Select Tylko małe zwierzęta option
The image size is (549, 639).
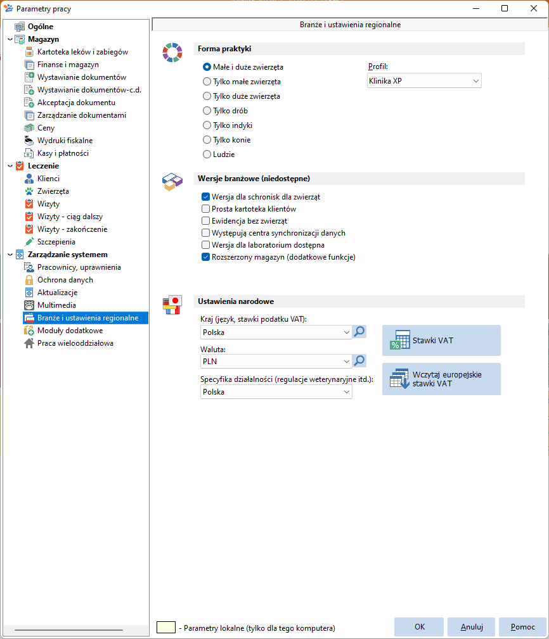[x=207, y=82]
